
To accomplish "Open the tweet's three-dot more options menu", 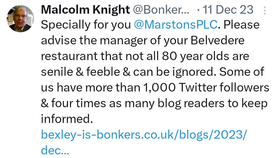I will click(x=264, y=11).
